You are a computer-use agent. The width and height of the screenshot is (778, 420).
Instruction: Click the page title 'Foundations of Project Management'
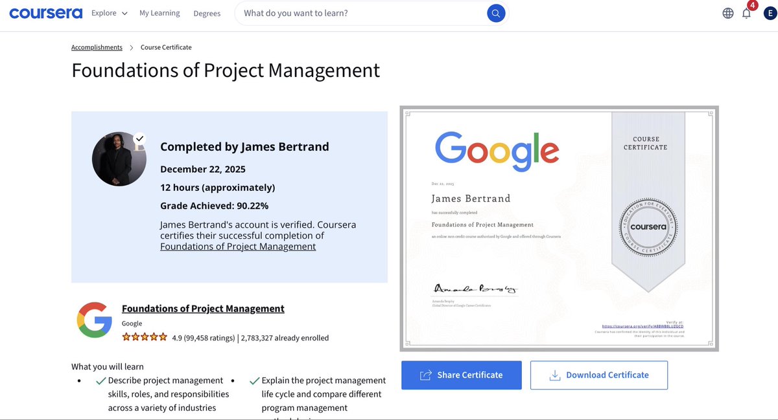[x=226, y=70]
